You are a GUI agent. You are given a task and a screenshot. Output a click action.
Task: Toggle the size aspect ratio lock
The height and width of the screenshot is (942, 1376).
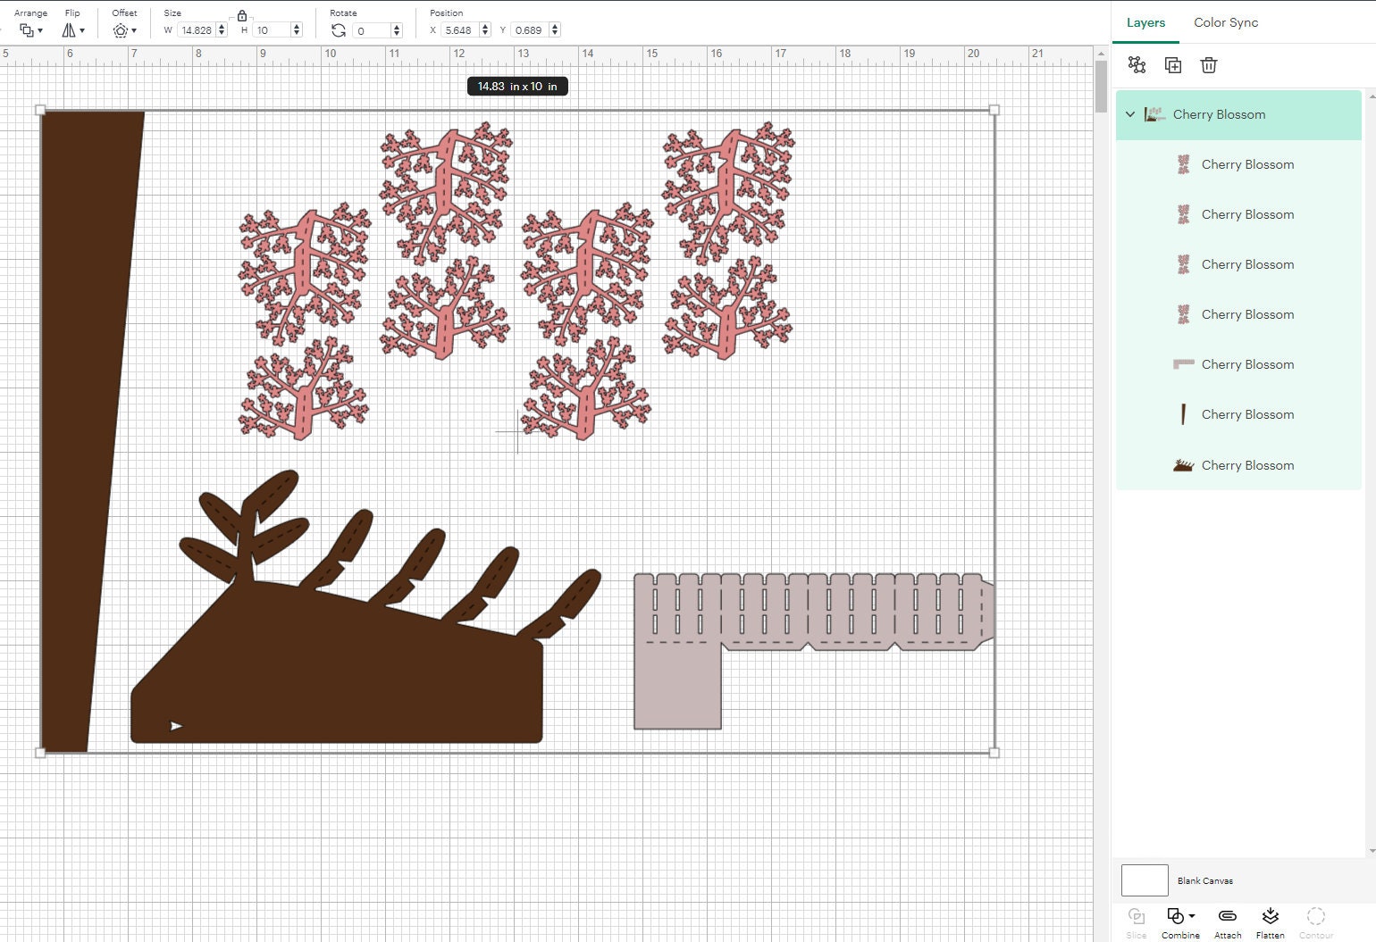(x=241, y=15)
